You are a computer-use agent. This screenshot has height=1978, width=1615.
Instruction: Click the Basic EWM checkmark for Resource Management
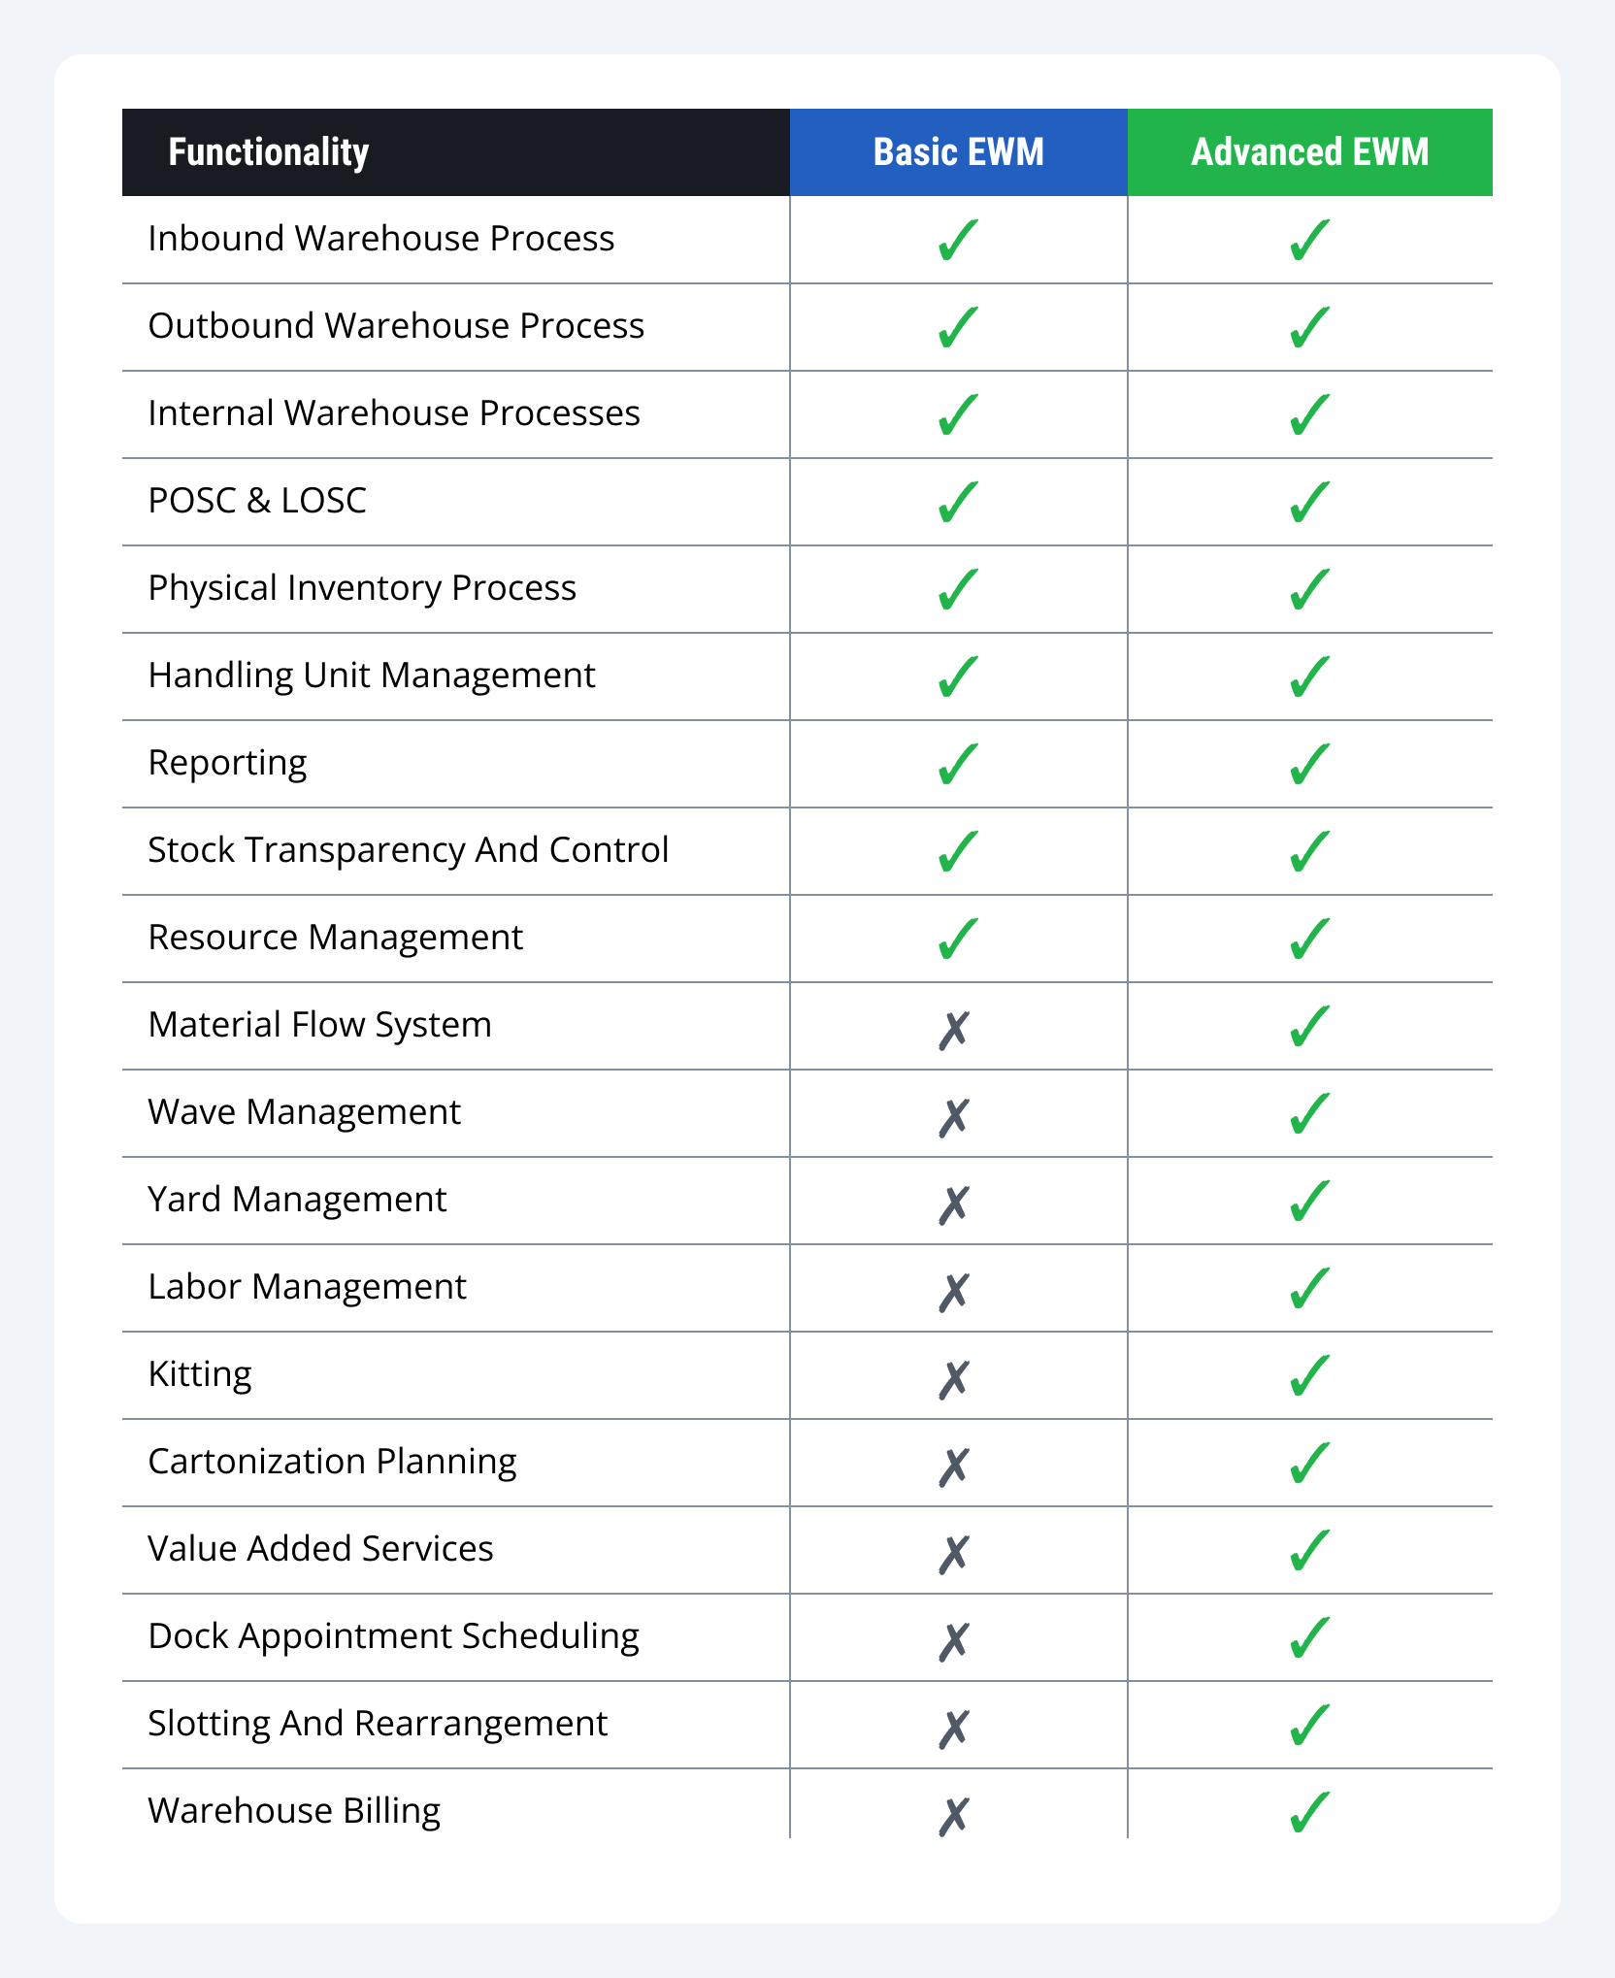click(x=958, y=939)
